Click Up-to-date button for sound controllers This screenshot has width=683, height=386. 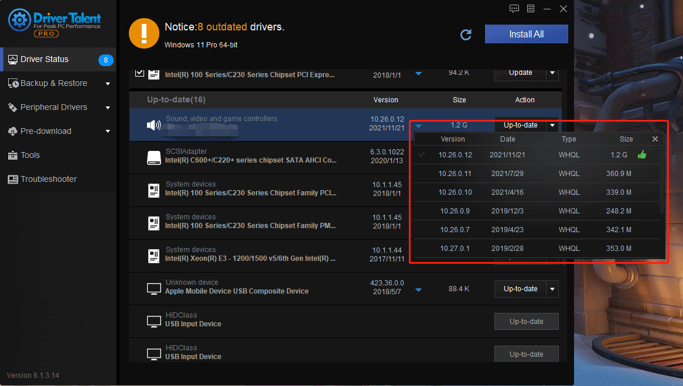click(x=520, y=125)
